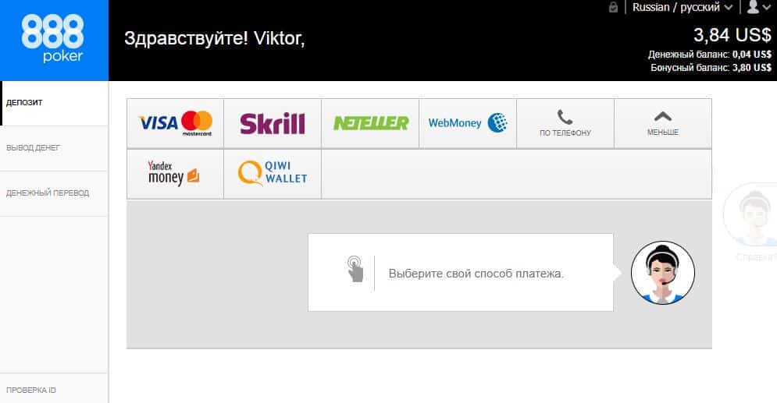The image size is (777, 403).
Task: Choose deposit by phone option
Action: point(565,123)
